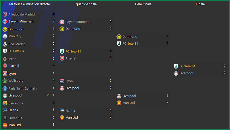The image size is (230, 130).
Task: Click Real Madrid crest in first round
Action: coord(5,44)
